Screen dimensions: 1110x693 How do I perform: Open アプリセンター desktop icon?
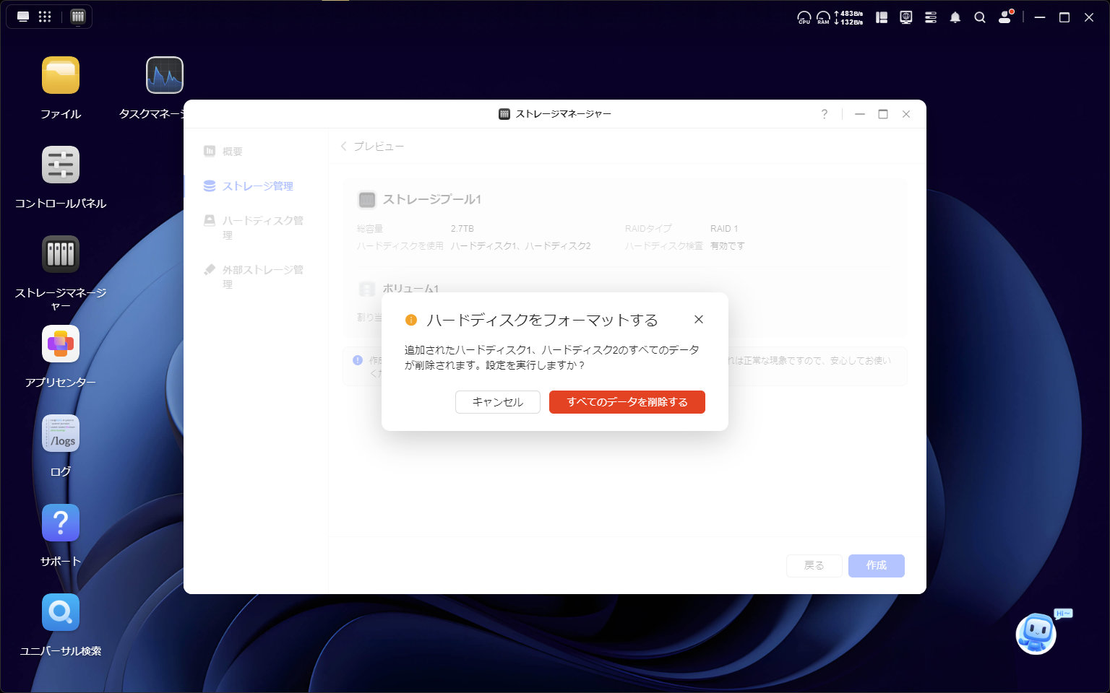(61, 344)
